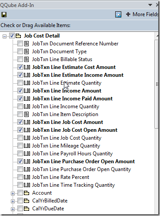Click numeric icon of Estimate Quantity
This screenshot has width=160, height=216.
(27, 83)
